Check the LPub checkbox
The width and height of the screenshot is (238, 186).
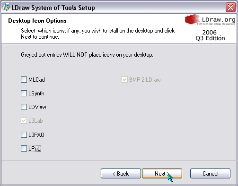click(24, 149)
